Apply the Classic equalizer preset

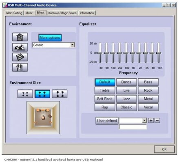(126, 107)
